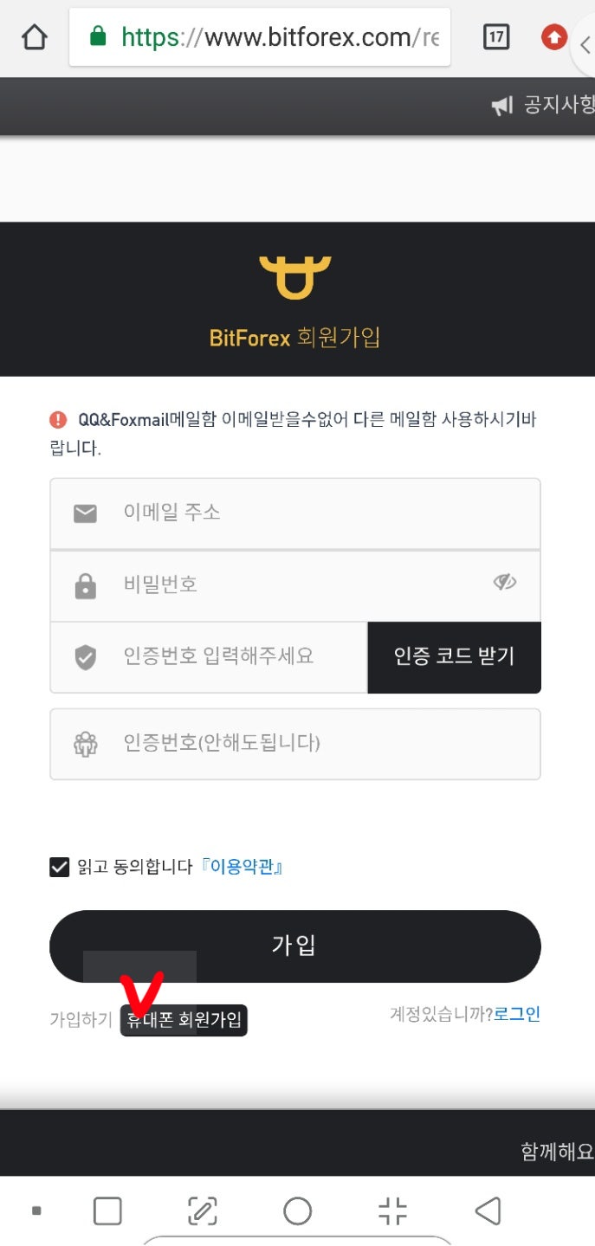Open the browser tabs showing 17
The image size is (595, 1246).
pos(496,36)
